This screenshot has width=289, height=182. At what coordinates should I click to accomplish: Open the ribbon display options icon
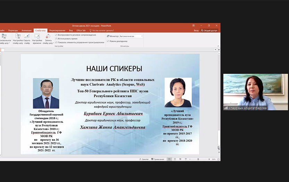[x=193, y=26]
